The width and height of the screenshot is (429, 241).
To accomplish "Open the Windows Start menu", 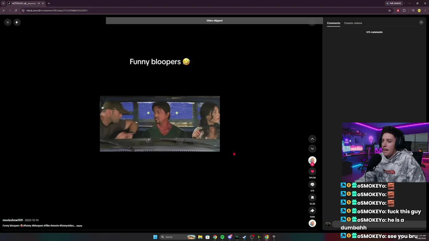I will tap(155, 237).
